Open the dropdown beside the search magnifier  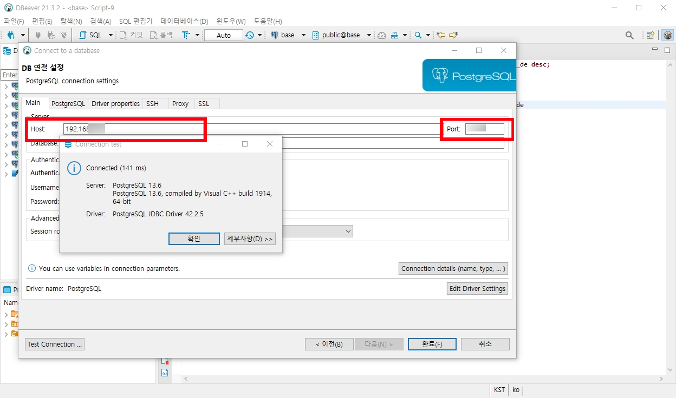click(x=428, y=35)
